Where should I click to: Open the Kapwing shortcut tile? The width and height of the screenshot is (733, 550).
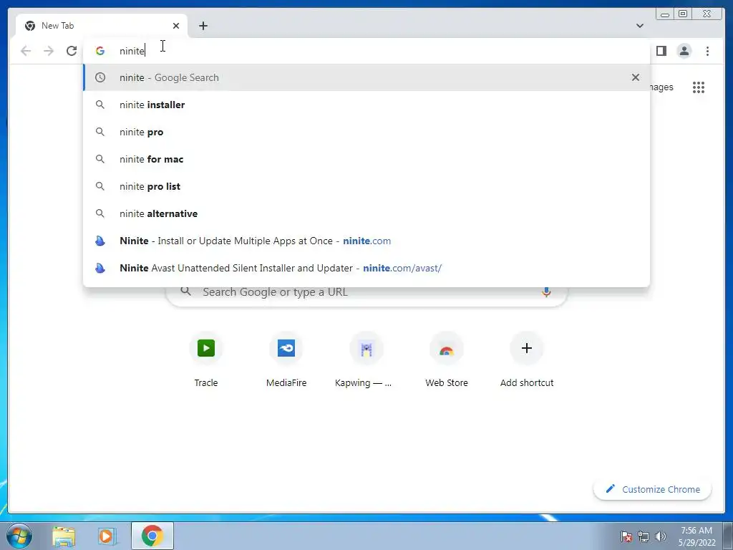[x=366, y=360]
